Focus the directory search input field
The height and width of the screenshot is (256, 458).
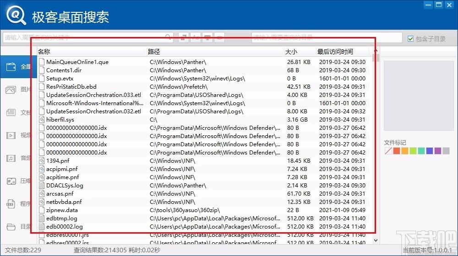point(327,37)
